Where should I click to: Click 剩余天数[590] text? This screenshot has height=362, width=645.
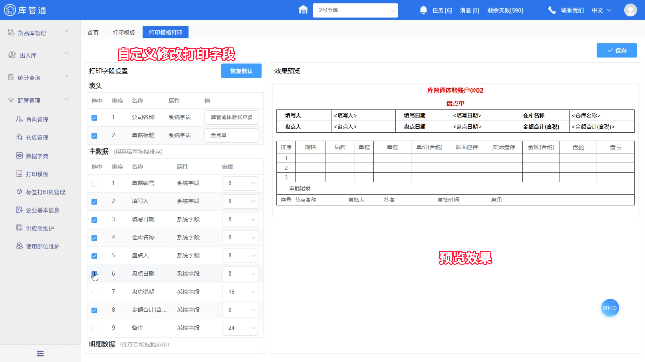coord(505,10)
